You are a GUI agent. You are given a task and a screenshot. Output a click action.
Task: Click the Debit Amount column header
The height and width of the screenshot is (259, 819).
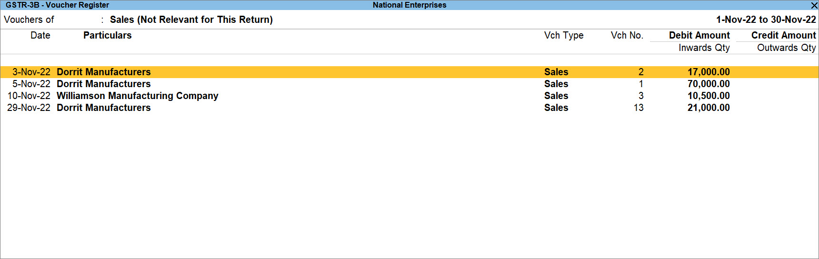point(699,35)
